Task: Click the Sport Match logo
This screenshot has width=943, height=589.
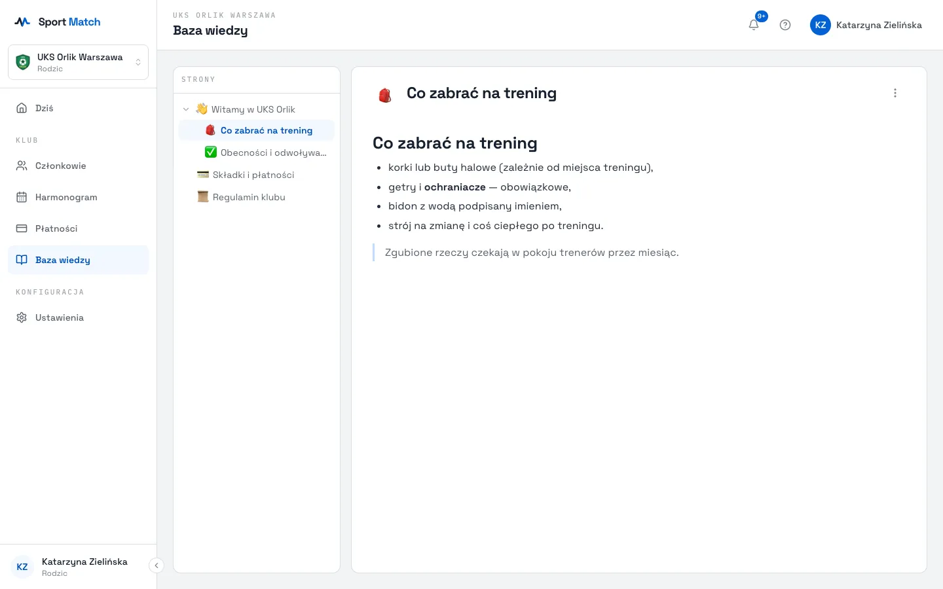Action: pyautogui.click(x=58, y=22)
